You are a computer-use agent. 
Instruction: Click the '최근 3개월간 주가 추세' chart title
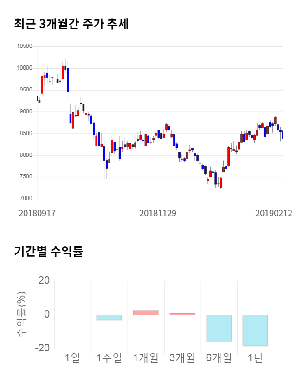click(x=71, y=24)
